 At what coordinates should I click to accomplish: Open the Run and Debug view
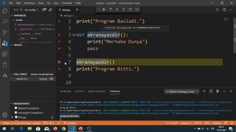(x=5, y=43)
